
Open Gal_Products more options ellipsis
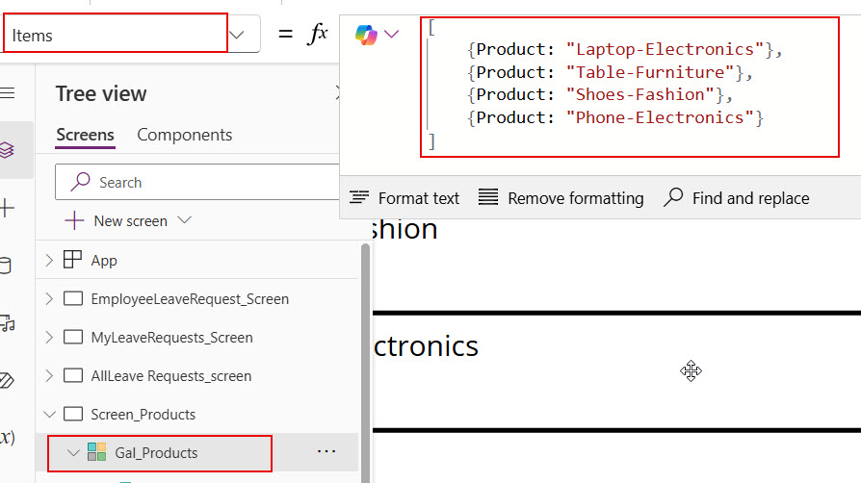[x=326, y=451]
